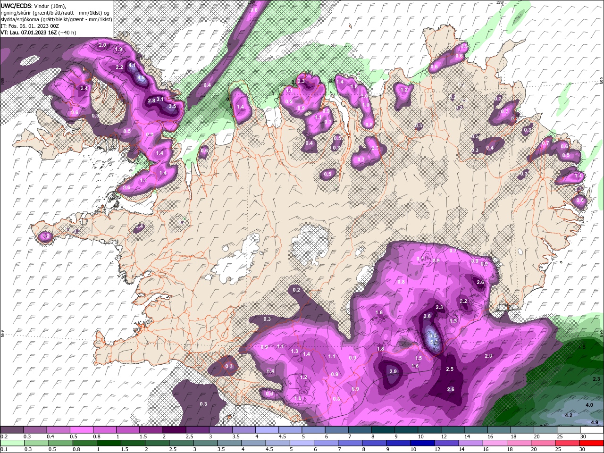Screen dimensions: 604x453
Task: Click the 'IT: Fös. 06. 01. 2023 00Z' line
Action: point(30,26)
